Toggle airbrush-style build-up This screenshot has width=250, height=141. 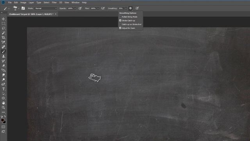pyautogui.click(x=103, y=8)
